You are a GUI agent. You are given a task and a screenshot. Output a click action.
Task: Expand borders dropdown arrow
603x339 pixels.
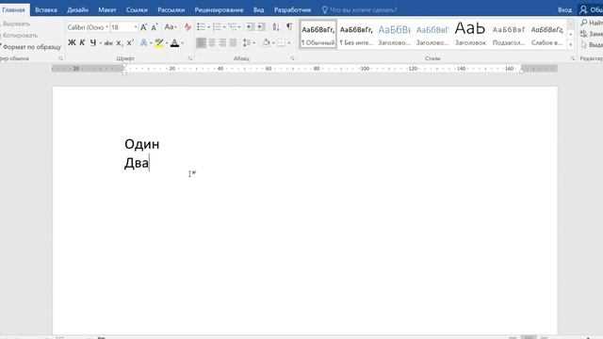(289, 43)
